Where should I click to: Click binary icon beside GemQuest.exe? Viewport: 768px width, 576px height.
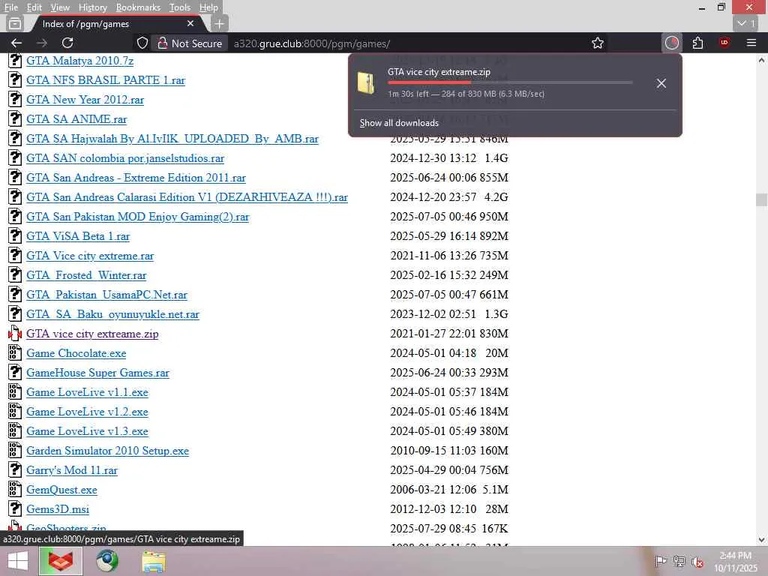point(15,489)
